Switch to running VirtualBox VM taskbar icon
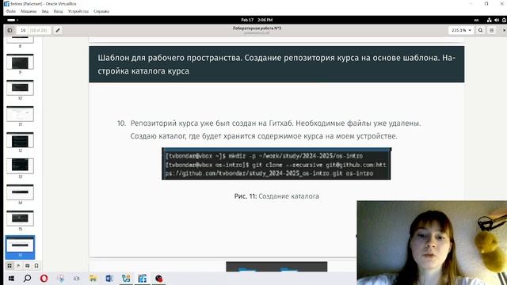The width and height of the screenshot is (507, 285). point(143,278)
